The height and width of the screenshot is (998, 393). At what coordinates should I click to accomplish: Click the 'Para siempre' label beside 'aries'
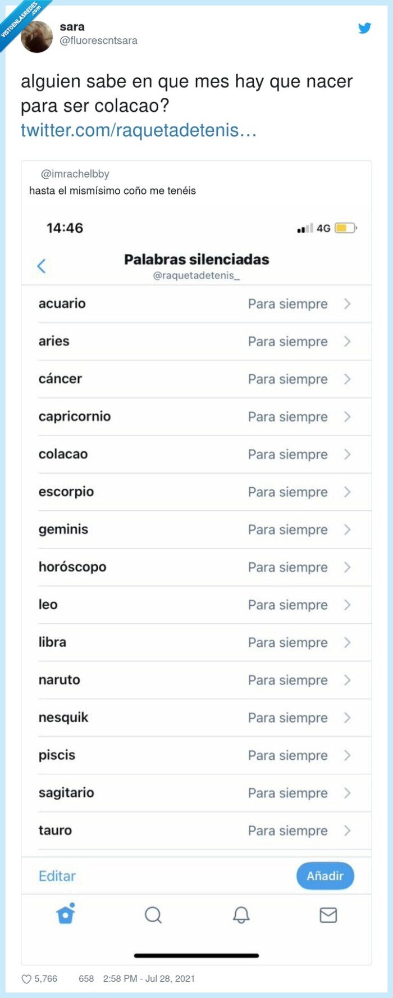click(x=288, y=342)
